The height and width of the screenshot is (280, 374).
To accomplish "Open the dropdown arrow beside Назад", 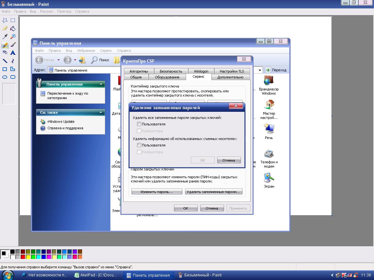I will [x=58, y=60].
